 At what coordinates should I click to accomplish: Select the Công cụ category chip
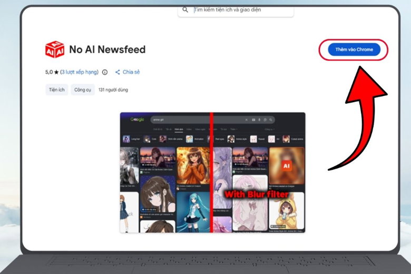coord(83,90)
